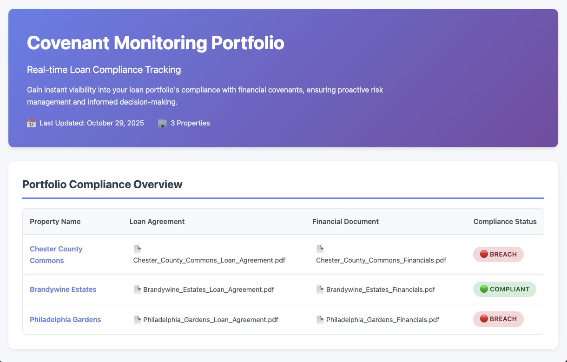Click document icon next to Philadelphia_Gardens_Financials.pdf
The width and height of the screenshot is (567, 362).
[320, 319]
